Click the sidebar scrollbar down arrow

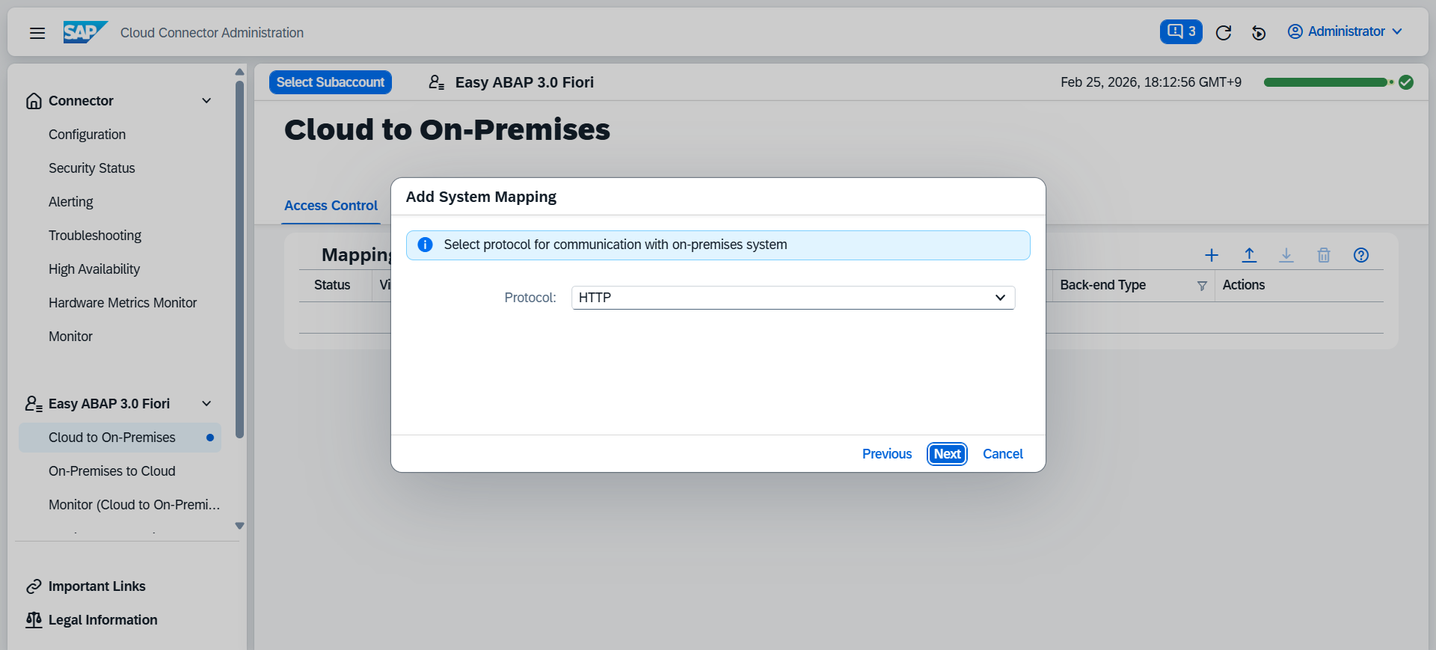(239, 526)
